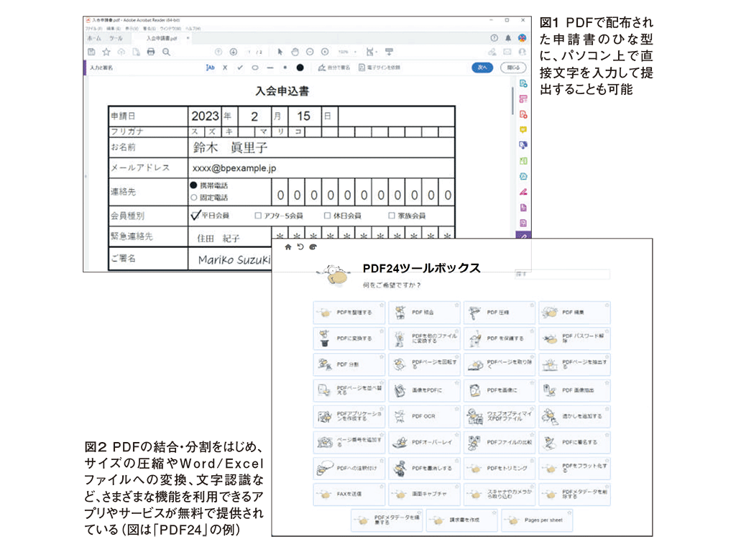Click the Acrobat account avatar
The width and height of the screenshot is (736, 552).
[x=522, y=38]
